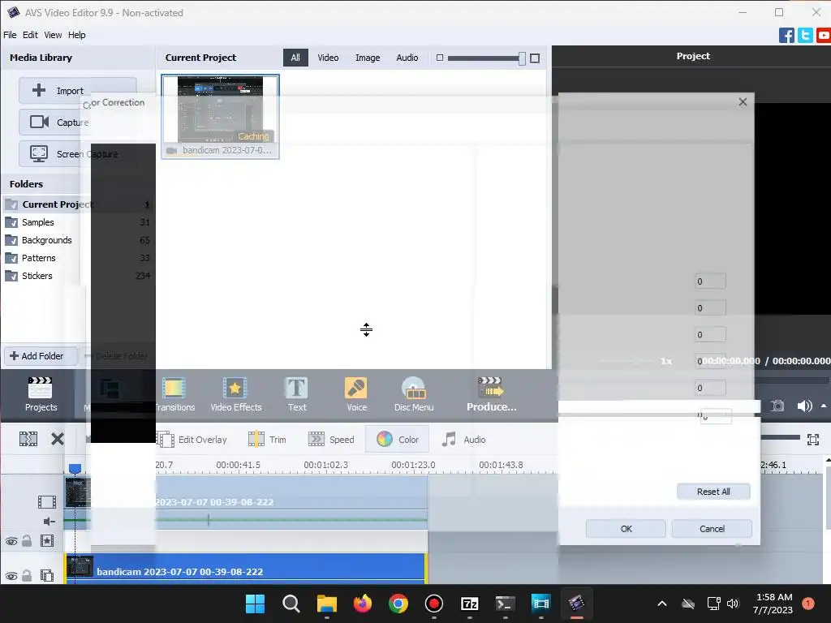
Task: Select the Samples folder
Action: pos(78,222)
